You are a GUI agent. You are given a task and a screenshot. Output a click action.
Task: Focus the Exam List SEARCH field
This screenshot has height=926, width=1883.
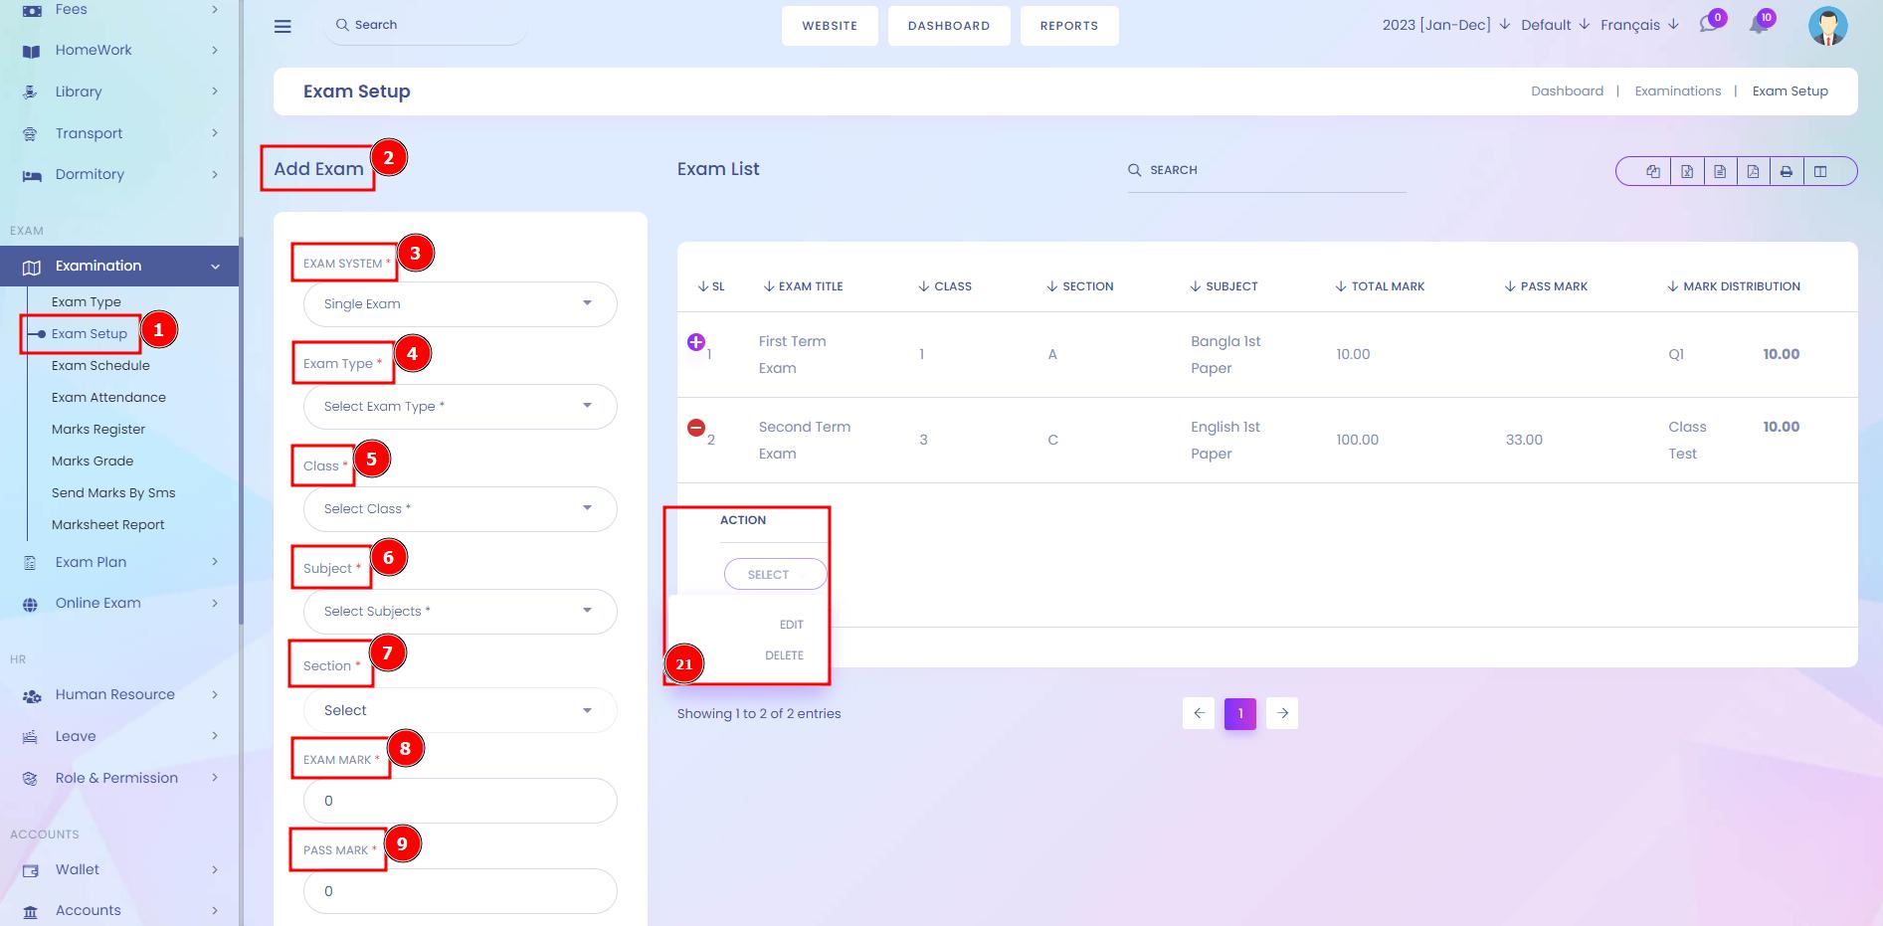point(1266,171)
